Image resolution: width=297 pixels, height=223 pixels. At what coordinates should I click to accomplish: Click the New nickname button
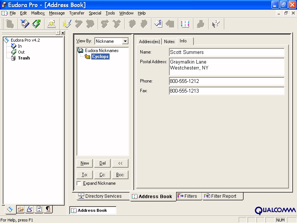(85, 163)
